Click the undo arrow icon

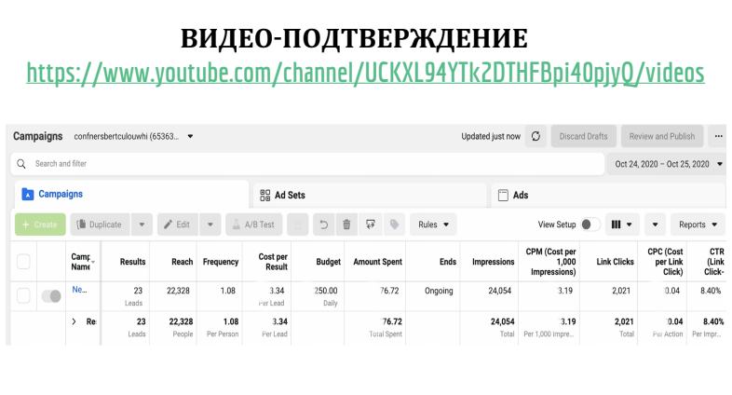[x=323, y=225]
